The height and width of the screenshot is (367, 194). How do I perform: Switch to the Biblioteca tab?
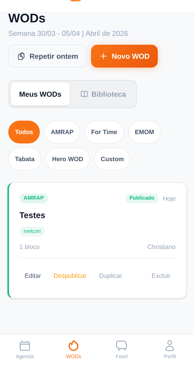point(103,94)
